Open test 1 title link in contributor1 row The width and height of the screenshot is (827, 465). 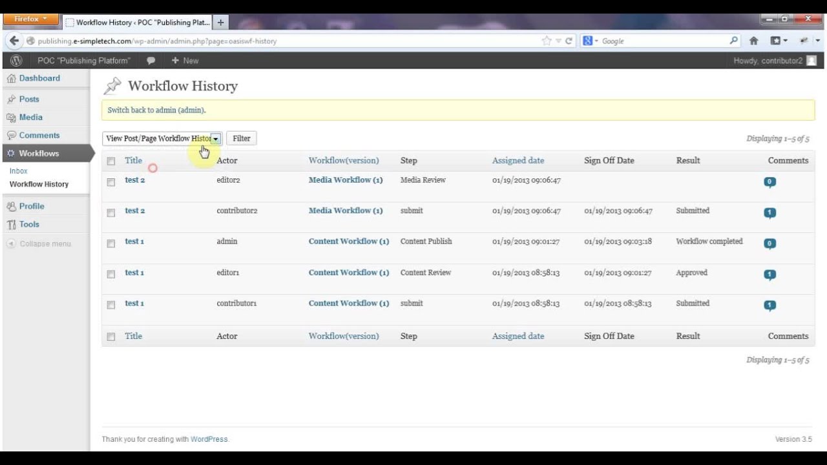click(134, 304)
